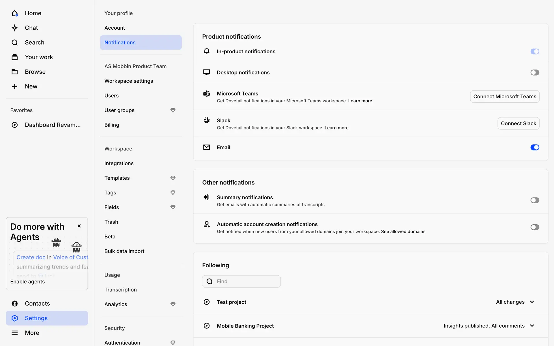Click the Slack icon in notification settings

(207, 120)
